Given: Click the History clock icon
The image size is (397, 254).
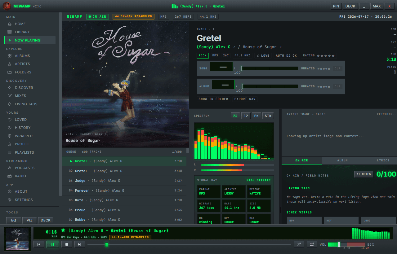Looking at the screenshot, I should [10, 128].
